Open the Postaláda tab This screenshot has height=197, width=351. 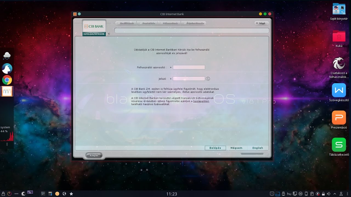click(x=148, y=23)
